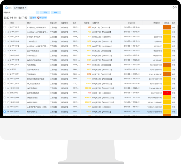Viewport: 181px width, 164px height.
Task: Tick the checkbox for row 15 SCB_0002
Action: pos(5,93)
